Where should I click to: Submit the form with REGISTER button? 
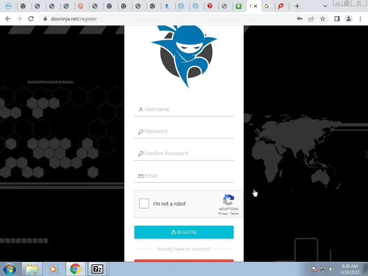tap(184, 232)
